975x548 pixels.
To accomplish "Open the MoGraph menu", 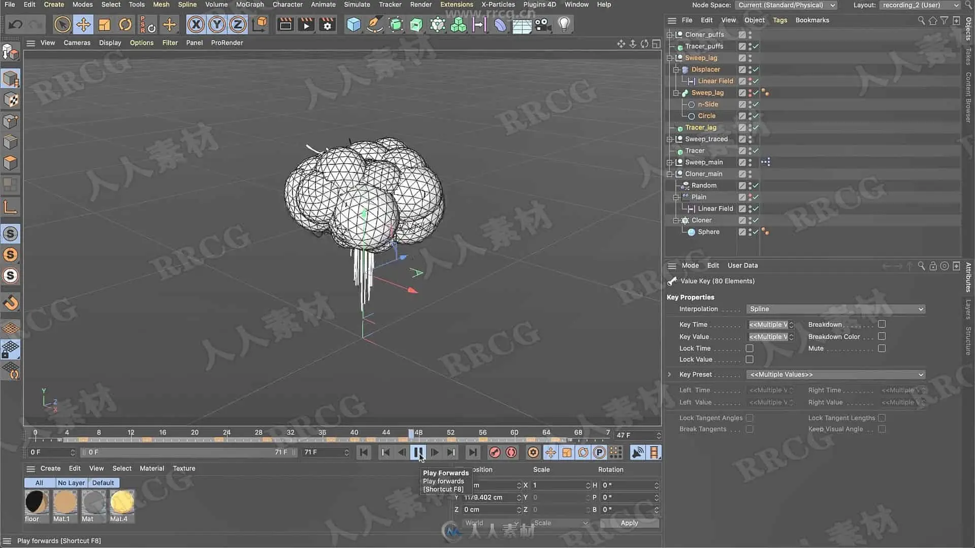I will pos(250,5).
